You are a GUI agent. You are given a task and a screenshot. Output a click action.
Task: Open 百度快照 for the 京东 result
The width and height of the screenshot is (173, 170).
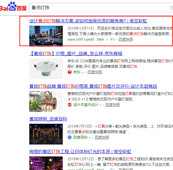[95, 72]
